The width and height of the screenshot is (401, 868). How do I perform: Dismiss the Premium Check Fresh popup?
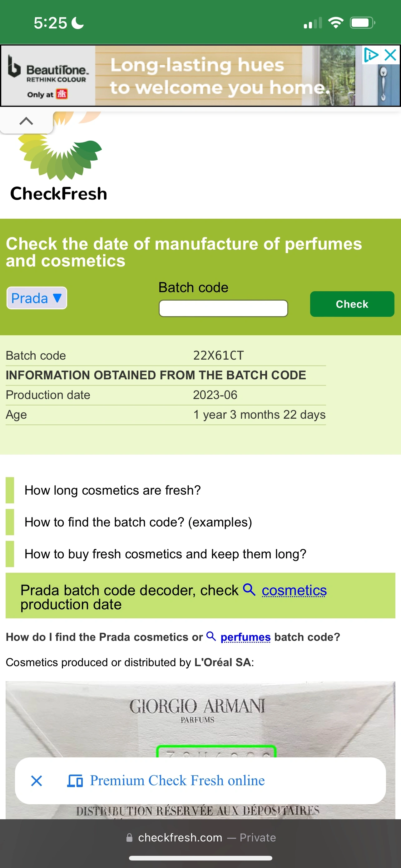coord(36,781)
